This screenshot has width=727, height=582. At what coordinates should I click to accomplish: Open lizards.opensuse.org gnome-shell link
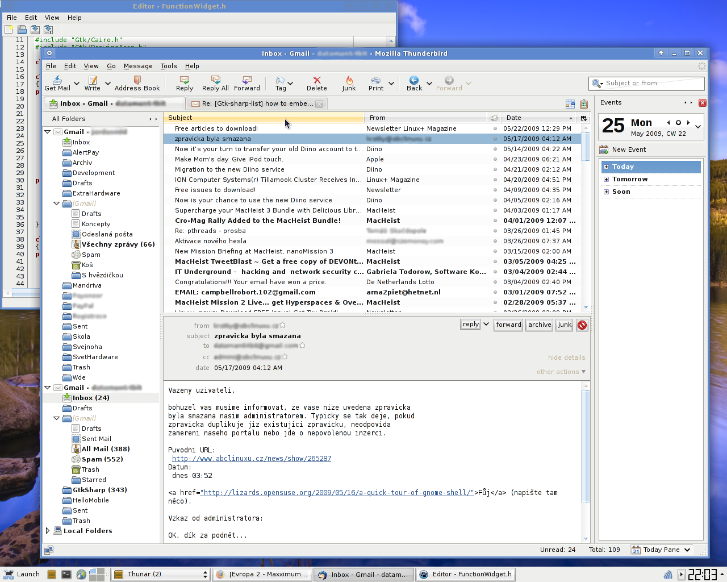(337, 493)
